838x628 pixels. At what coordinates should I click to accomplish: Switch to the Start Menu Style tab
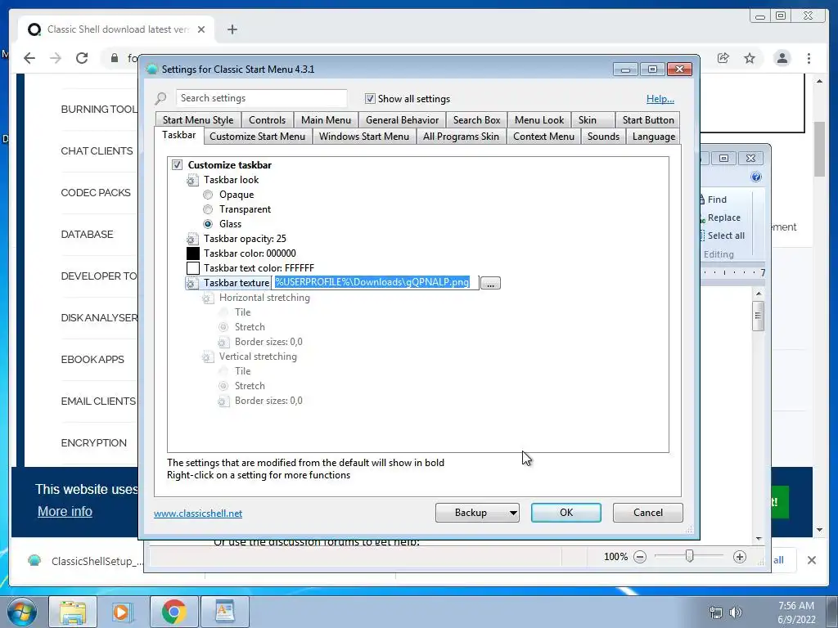tap(198, 120)
